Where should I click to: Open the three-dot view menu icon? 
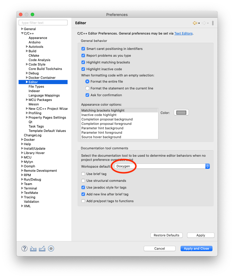tap(213, 23)
